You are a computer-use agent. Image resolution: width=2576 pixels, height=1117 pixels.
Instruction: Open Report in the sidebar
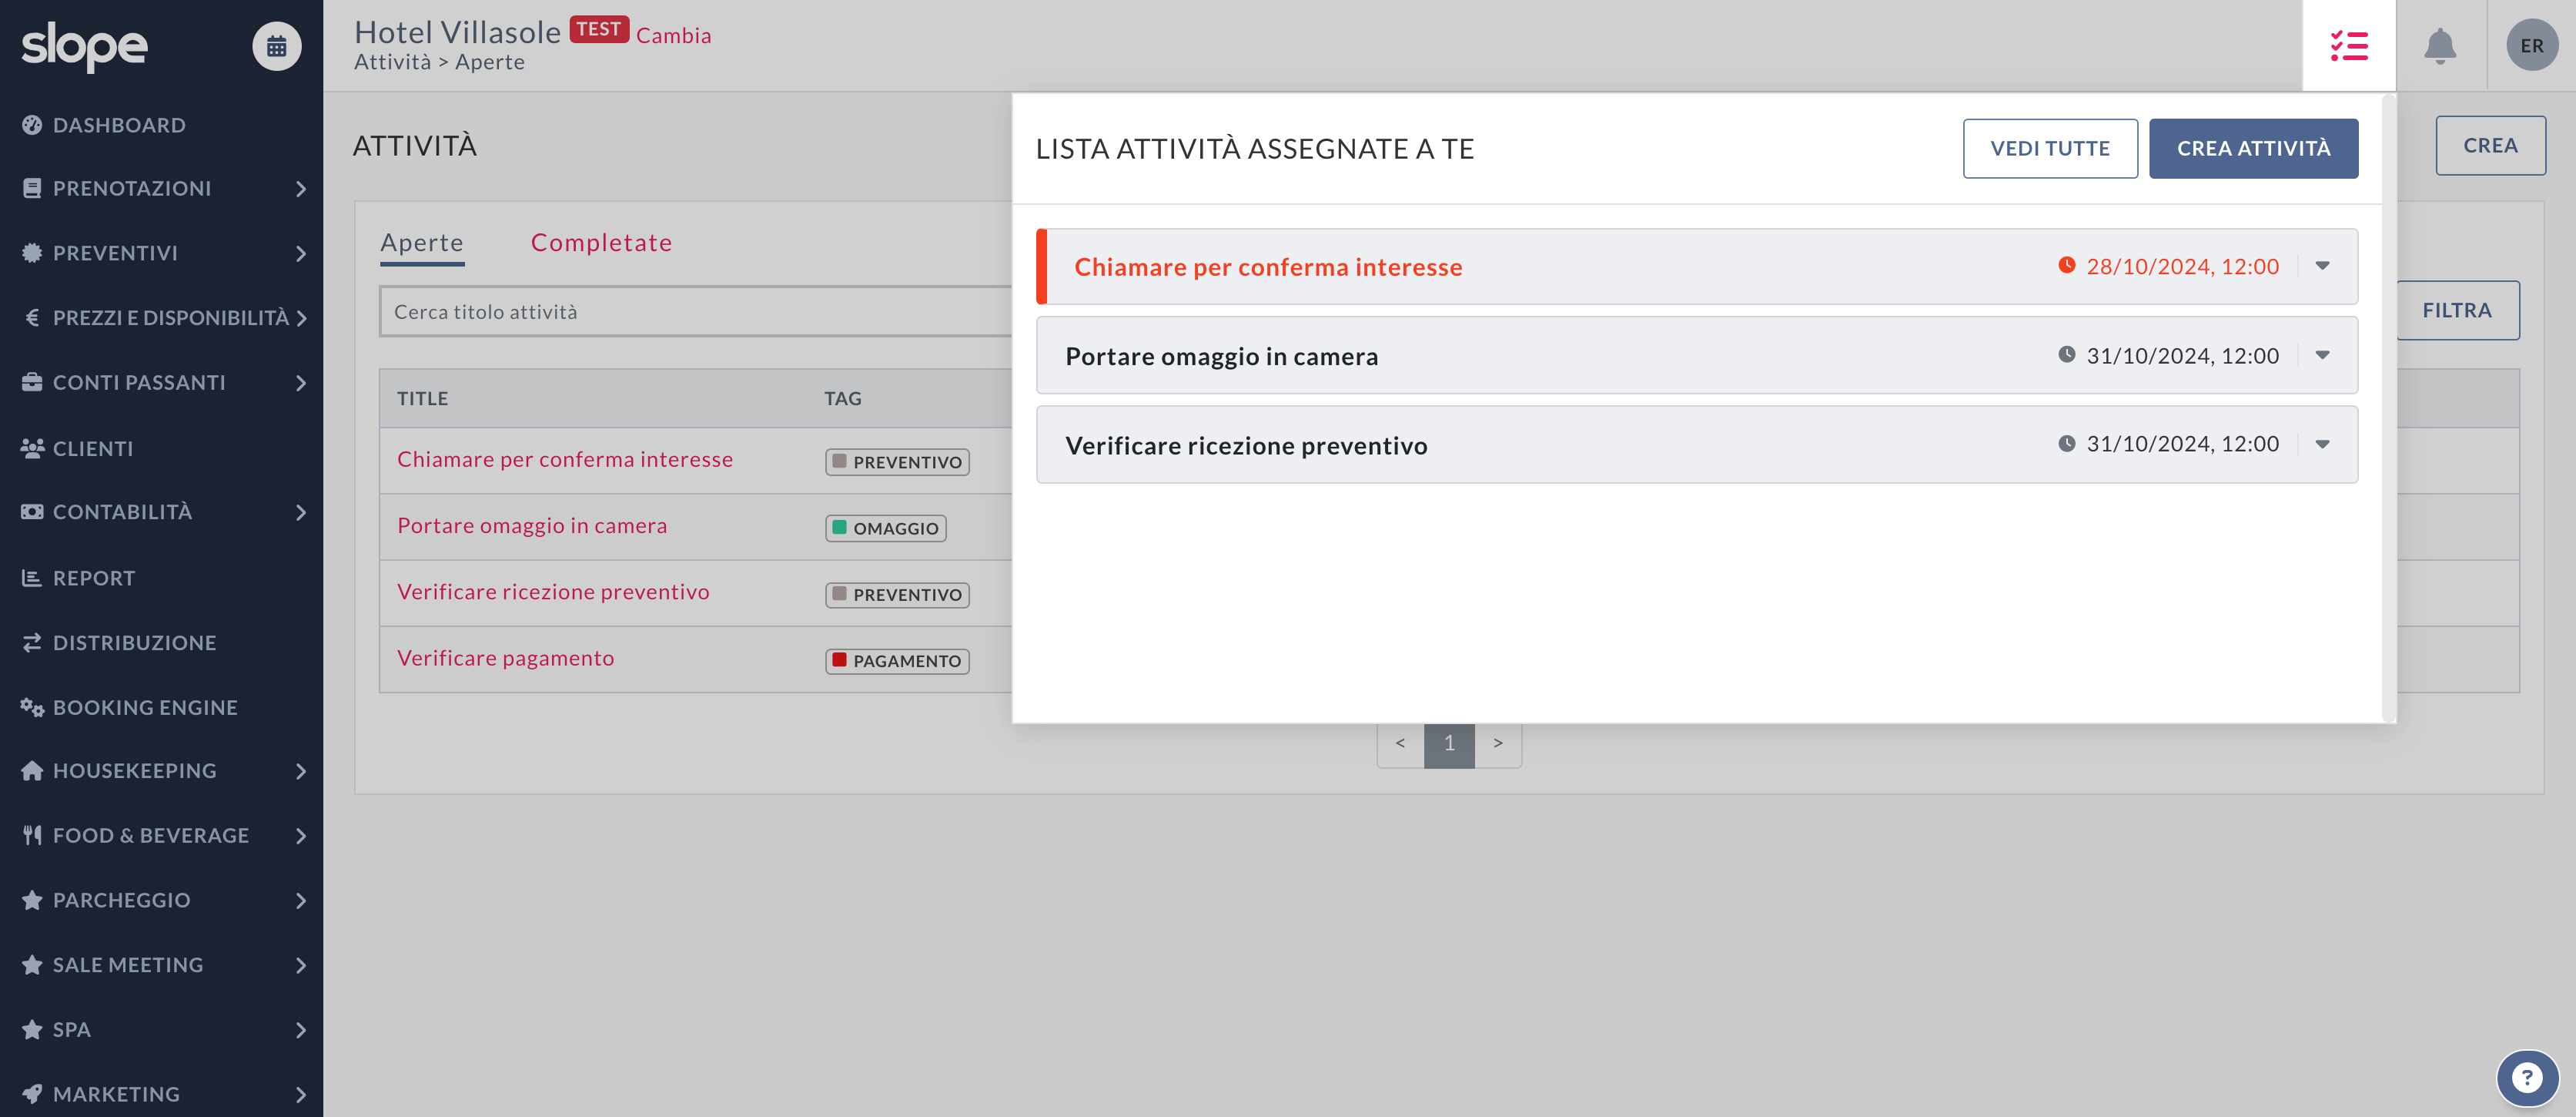(93, 578)
